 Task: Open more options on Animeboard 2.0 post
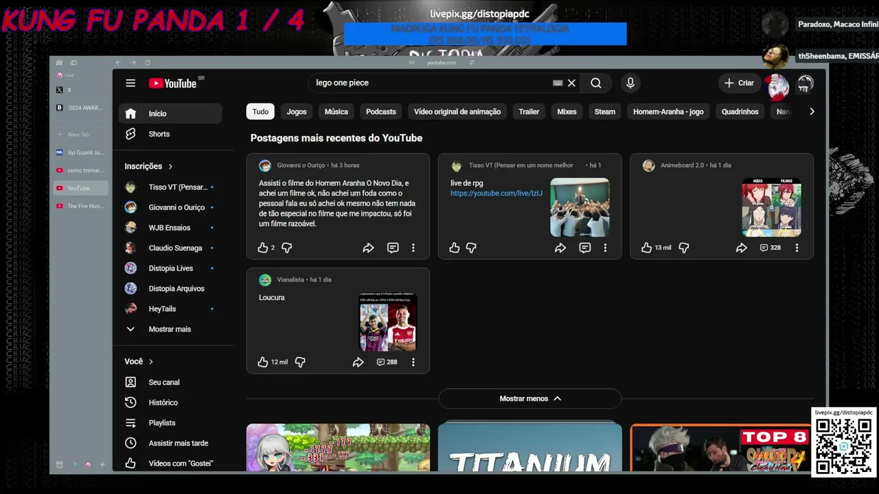797,248
